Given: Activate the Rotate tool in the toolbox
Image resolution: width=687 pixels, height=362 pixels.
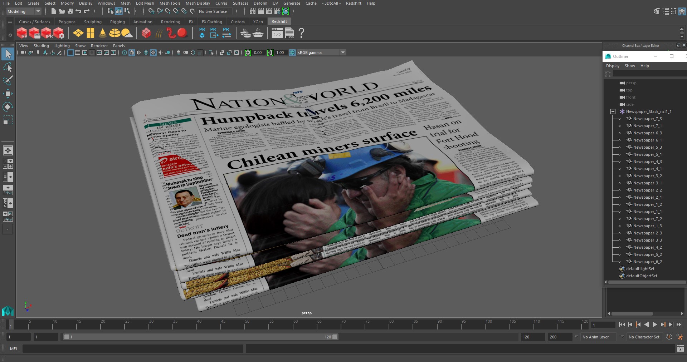Looking at the screenshot, I should tap(8, 106).
